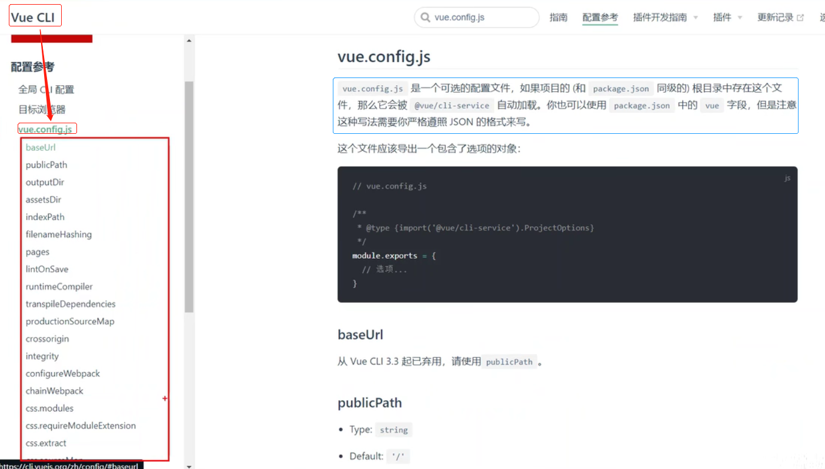Go to productionSourceMap in sidebar
Screen dimensions: 825x469
(70, 322)
